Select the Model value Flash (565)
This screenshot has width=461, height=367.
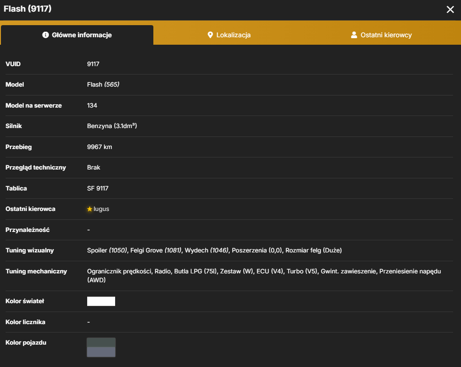(103, 85)
